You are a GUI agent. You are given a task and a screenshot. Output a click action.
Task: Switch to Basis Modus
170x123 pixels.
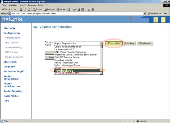tap(11, 96)
